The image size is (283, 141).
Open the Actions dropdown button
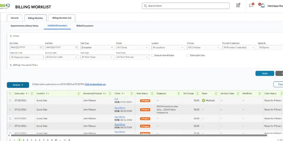coord(18,85)
